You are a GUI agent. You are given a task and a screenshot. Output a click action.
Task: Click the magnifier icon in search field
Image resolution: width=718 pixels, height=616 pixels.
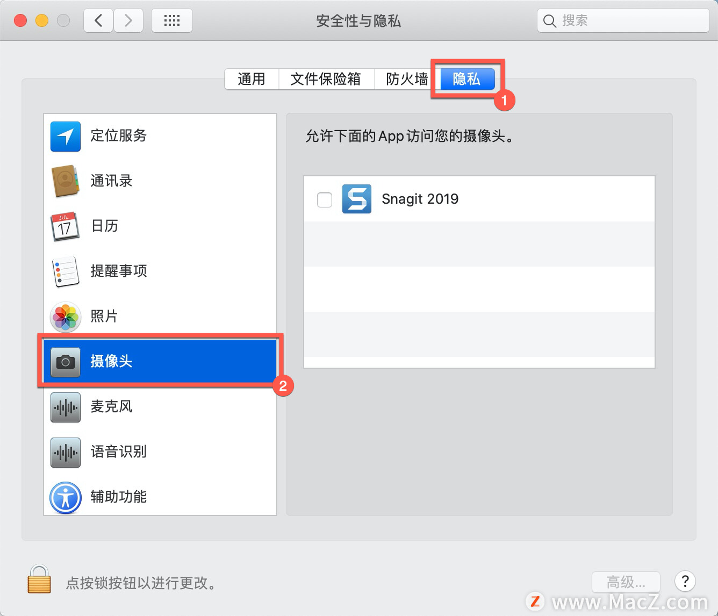[x=549, y=21]
